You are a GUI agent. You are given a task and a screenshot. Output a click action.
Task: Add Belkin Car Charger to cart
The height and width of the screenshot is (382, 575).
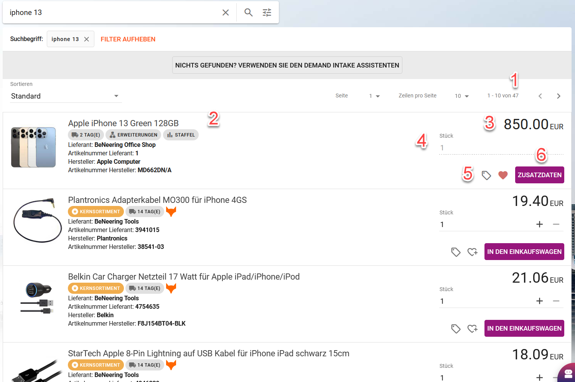point(524,328)
